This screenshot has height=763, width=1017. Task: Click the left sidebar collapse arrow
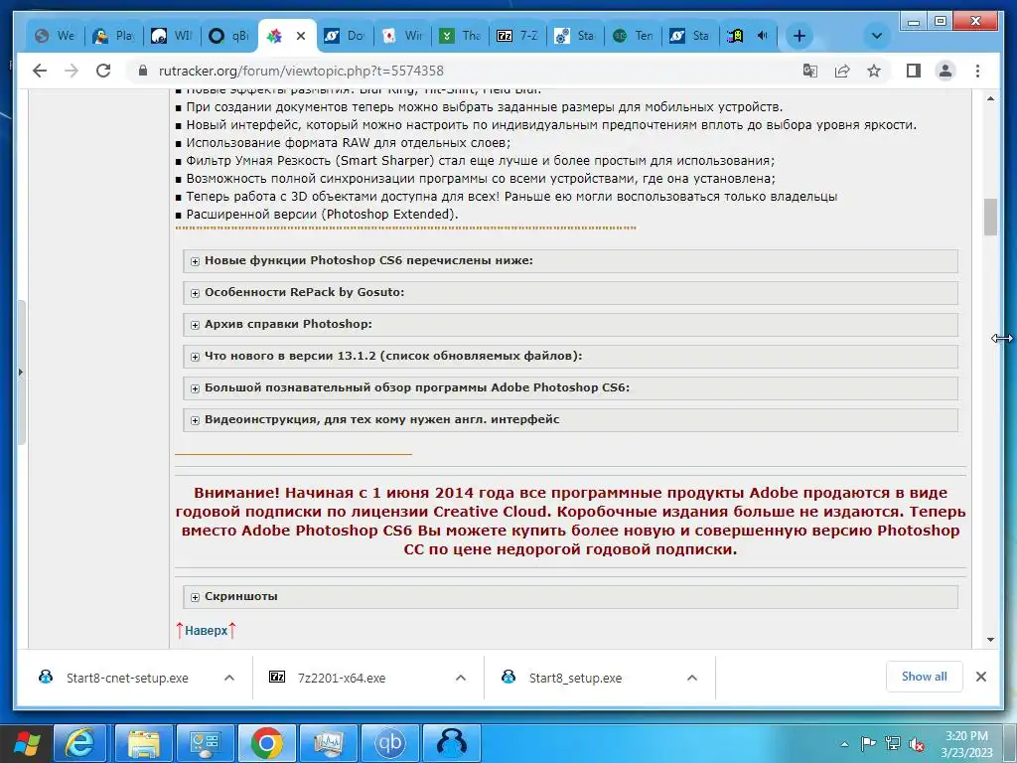pos(21,373)
